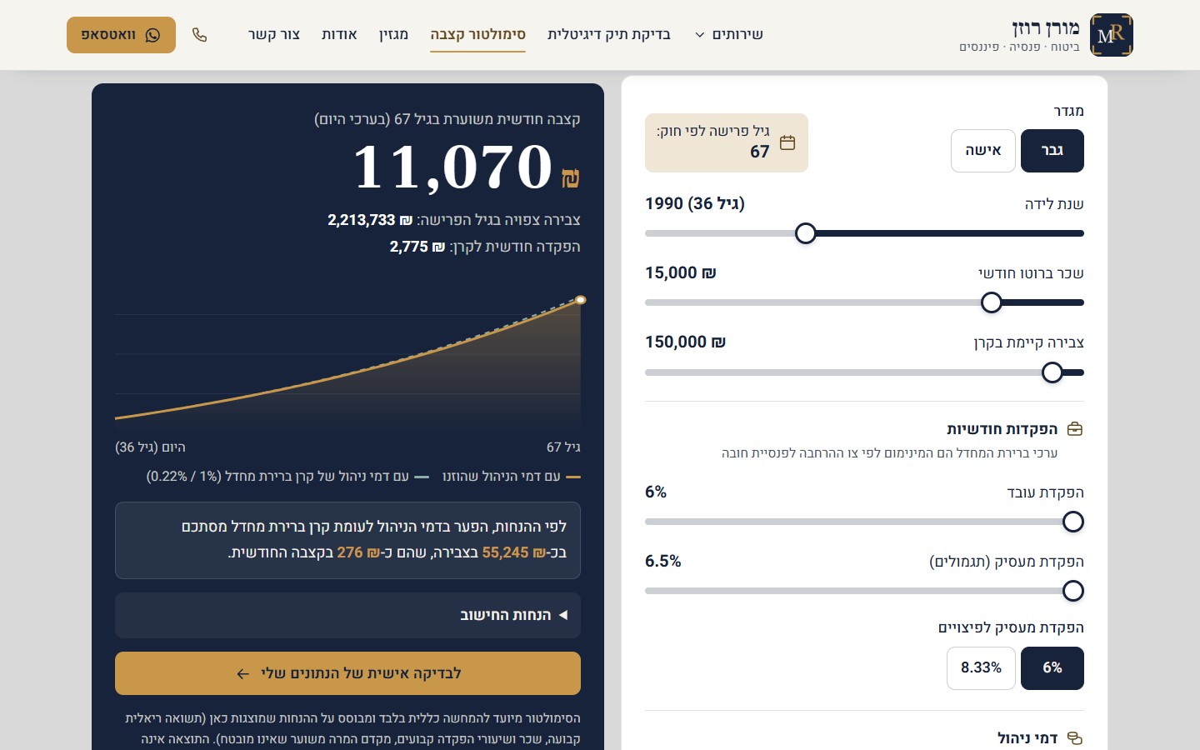Open the וואטסאפ contact button

(121, 35)
